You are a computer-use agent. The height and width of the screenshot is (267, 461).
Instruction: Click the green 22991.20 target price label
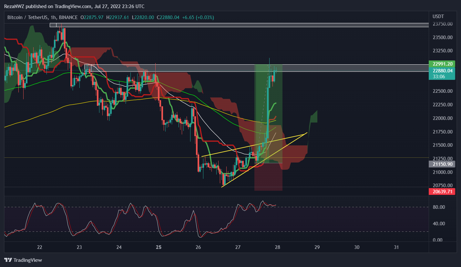[442, 64]
